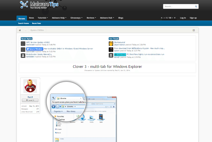212x142 pixels.
Task: Expand the Malware Hub dropdown
Action: click(107, 18)
